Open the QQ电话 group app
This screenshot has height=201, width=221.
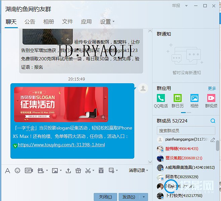point(161,98)
